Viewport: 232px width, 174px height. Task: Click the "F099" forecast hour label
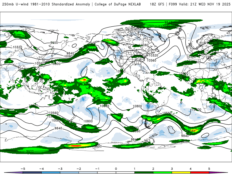(173, 4)
